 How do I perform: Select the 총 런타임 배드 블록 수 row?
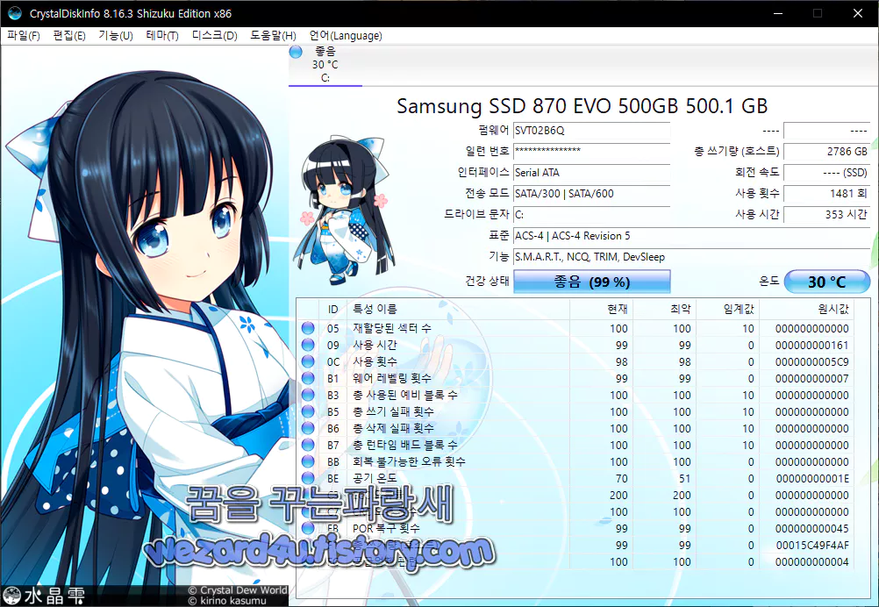tap(576, 445)
